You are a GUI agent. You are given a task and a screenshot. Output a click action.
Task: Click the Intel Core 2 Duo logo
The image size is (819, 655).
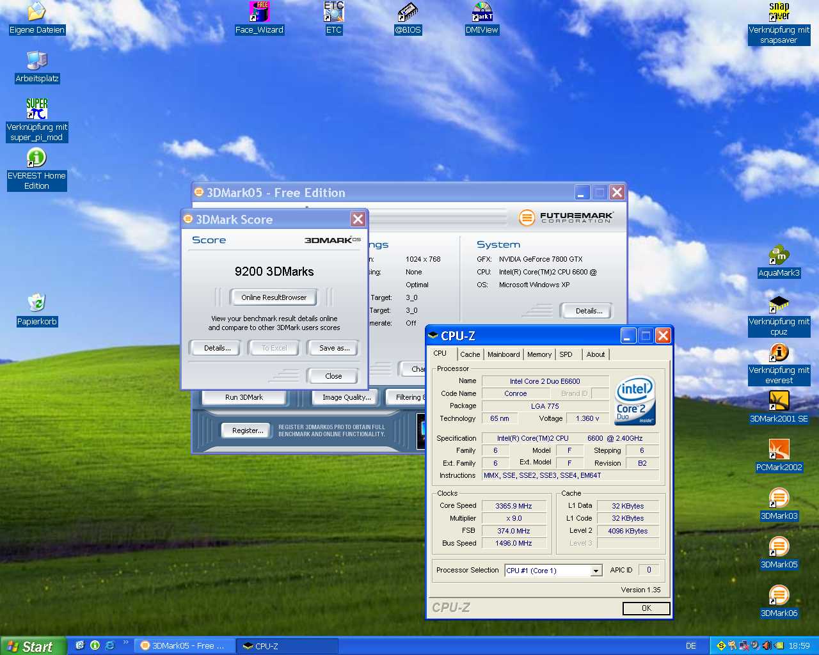[635, 400]
